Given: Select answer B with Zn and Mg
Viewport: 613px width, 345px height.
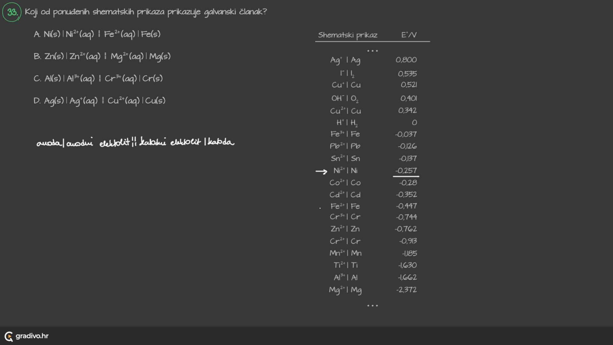Looking at the screenshot, I should click(x=102, y=57).
